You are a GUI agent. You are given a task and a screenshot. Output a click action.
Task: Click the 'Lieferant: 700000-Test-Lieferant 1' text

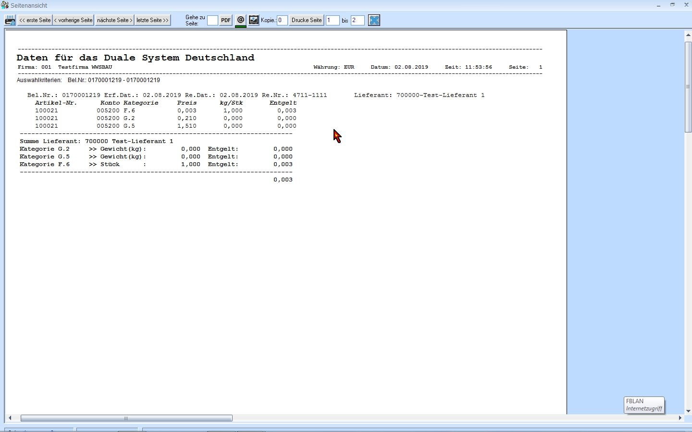click(419, 95)
